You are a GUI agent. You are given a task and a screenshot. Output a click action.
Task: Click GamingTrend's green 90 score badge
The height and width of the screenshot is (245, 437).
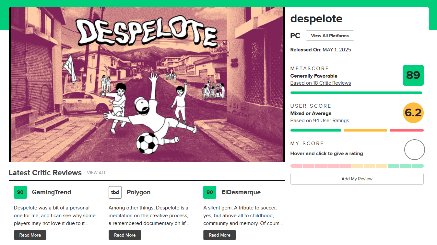tap(20, 192)
